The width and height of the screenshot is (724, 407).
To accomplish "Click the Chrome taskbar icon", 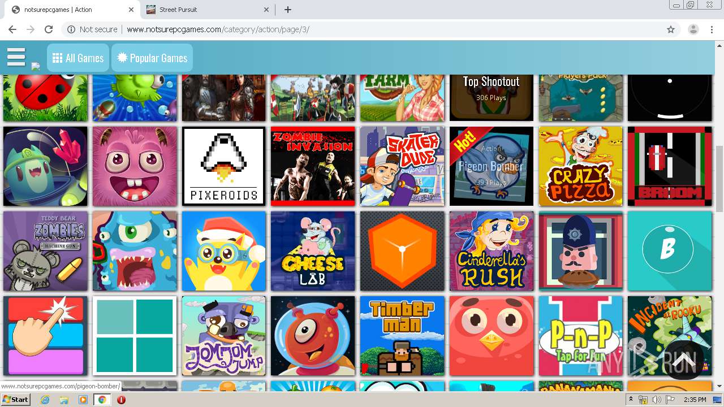I will (x=102, y=400).
